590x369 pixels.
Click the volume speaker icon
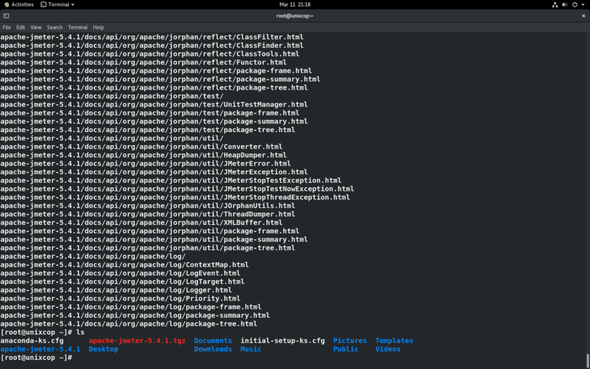point(565,5)
